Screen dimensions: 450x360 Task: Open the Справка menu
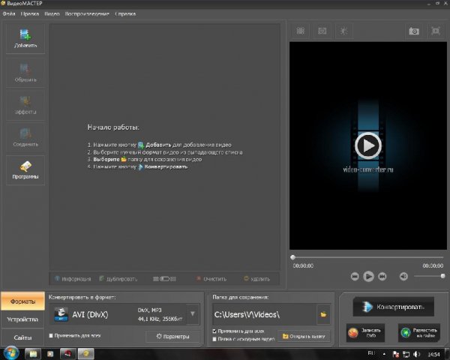click(125, 13)
